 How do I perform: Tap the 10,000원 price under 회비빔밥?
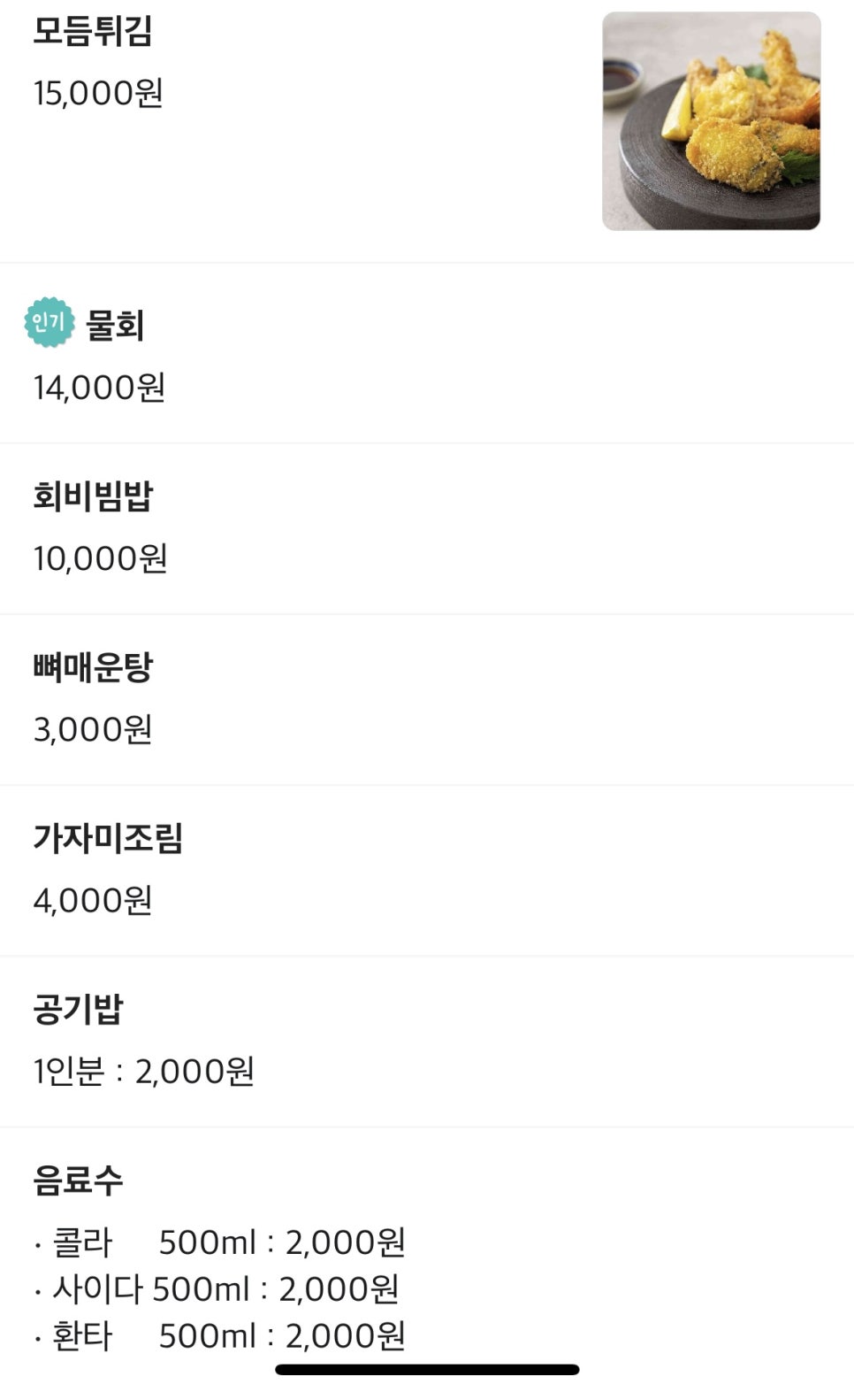pyautogui.click(x=100, y=558)
